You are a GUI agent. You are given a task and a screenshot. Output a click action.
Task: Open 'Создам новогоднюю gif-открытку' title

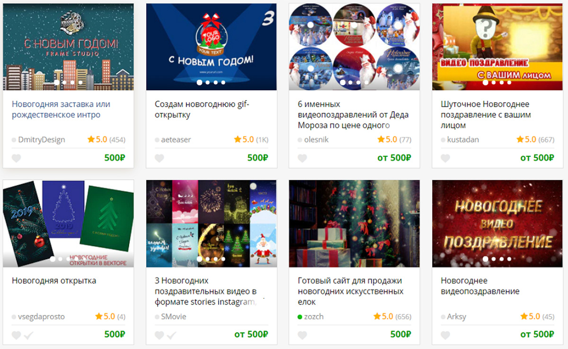202,109
